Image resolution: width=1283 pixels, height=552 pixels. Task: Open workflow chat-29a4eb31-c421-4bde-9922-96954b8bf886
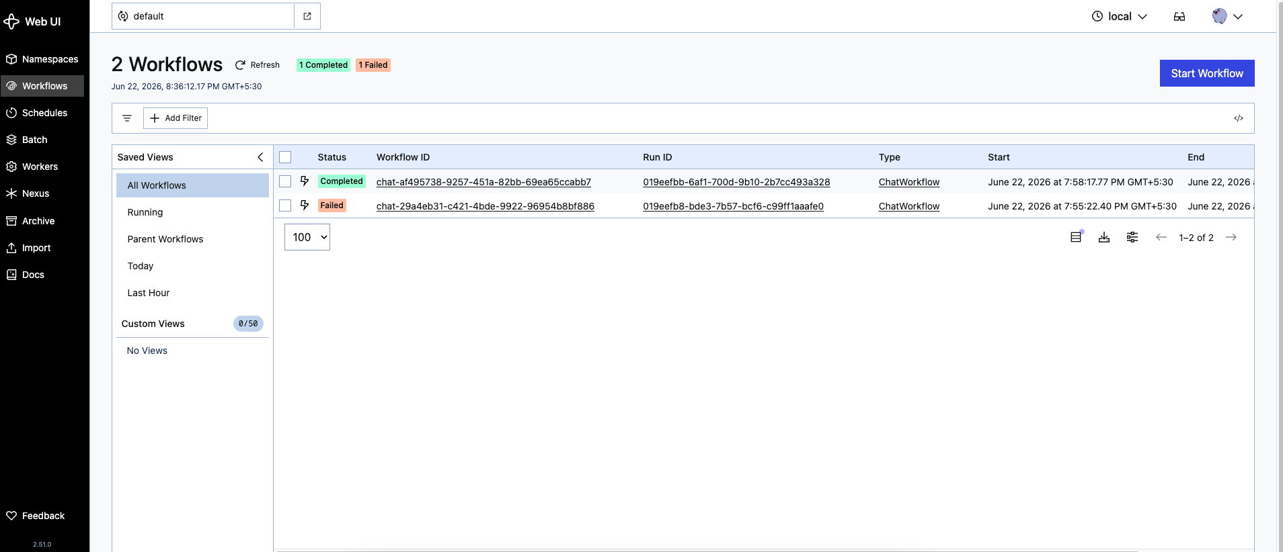tap(485, 206)
